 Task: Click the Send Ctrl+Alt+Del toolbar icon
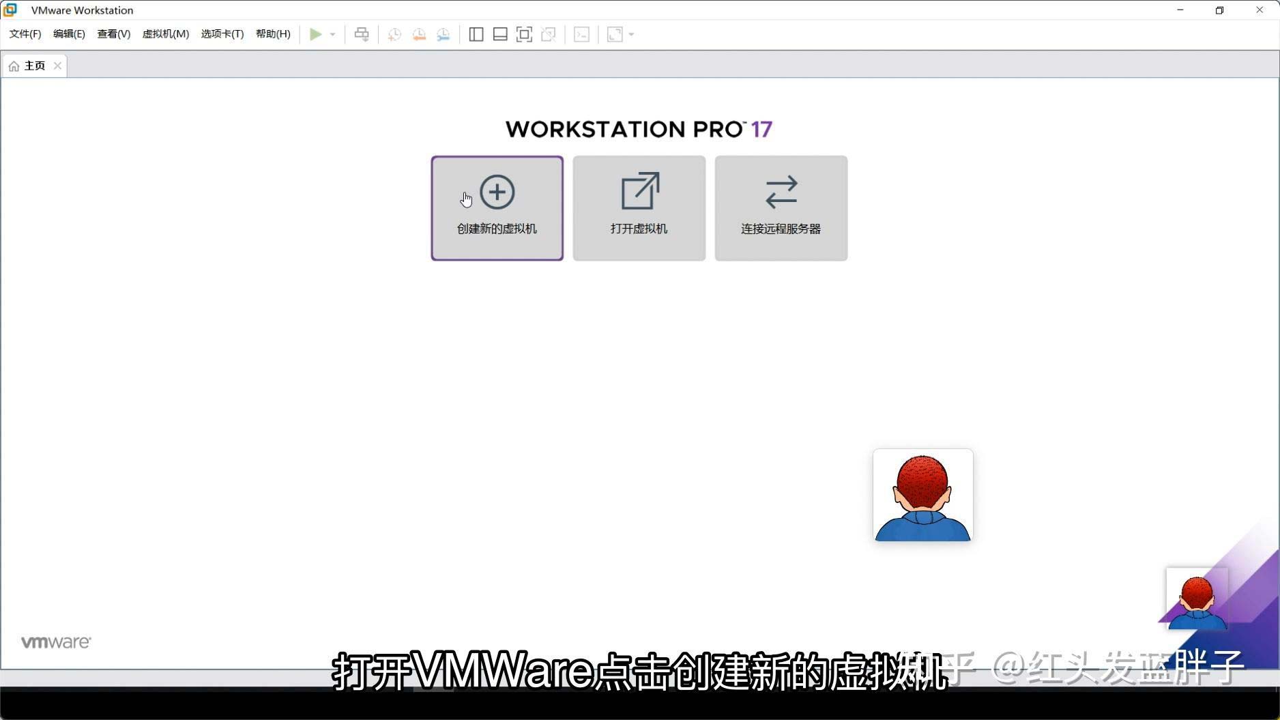coord(362,34)
